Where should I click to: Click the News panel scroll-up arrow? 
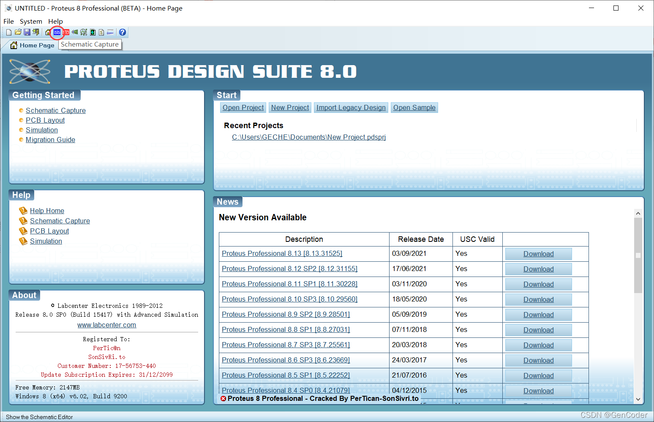pos(638,214)
